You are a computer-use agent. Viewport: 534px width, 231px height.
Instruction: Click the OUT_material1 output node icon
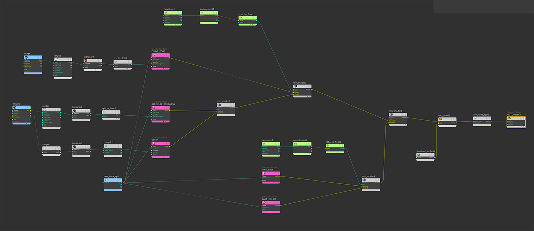[x=510, y=118]
